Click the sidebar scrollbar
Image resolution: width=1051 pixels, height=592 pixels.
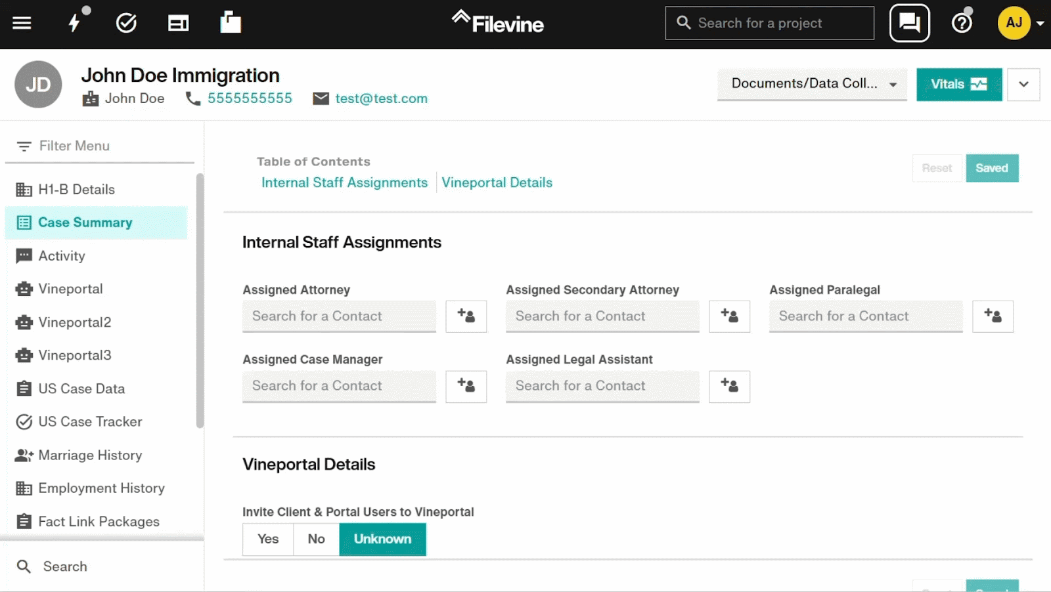[x=200, y=301]
